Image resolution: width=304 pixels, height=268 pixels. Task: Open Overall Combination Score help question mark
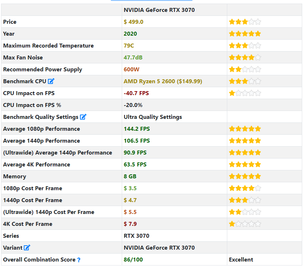79,260
